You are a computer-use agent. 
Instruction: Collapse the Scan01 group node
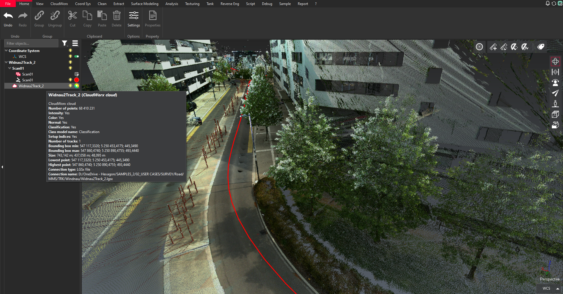click(x=10, y=68)
